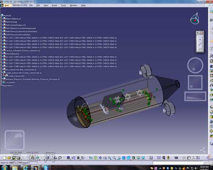
Task: Select Part3 (MotorCuSurubDeAngrenare) tree item
Action: click(x=20, y=29)
